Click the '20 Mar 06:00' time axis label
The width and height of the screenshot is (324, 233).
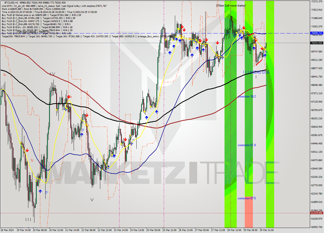40,230
